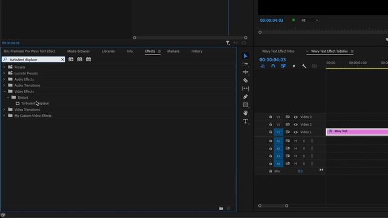The image size is (388, 218).
Task: Select the Type tool
Action: (x=245, y=121)
